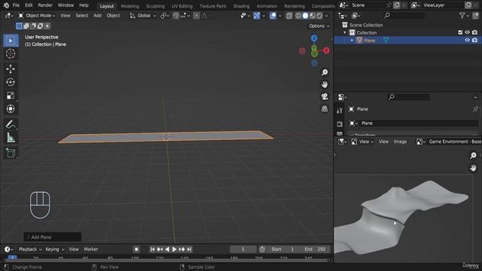This screenshot has width=482, height=271.
Task: Click the blue Z axis gizmo
Action: [x=314, y=38]
